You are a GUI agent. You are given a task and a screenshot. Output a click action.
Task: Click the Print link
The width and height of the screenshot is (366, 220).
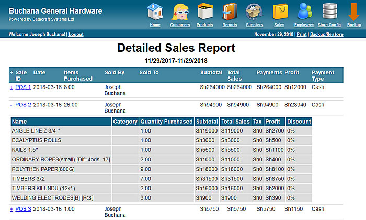point(302,35)
